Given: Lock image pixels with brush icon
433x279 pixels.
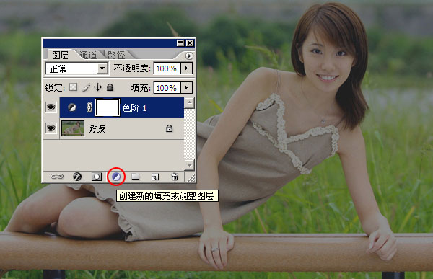Looking at the screenshot, I should click(x=86, y=87).
